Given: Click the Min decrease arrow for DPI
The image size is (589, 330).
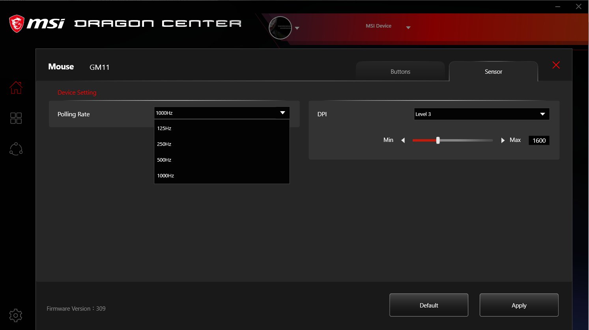Looking at the screenshot, I should coord(403,140).
